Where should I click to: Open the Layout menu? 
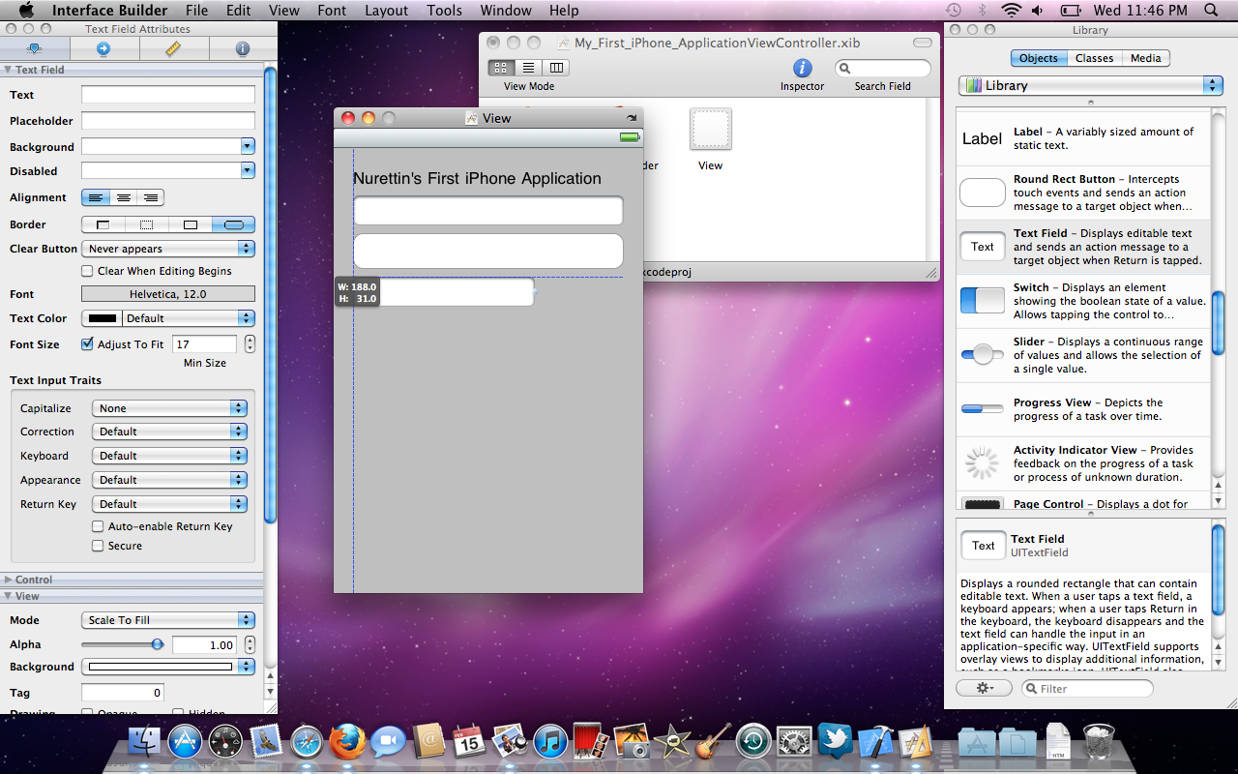[x=386, y=11]
